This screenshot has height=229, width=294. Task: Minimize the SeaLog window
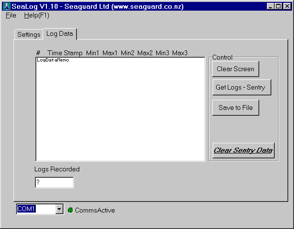[270, 6]
